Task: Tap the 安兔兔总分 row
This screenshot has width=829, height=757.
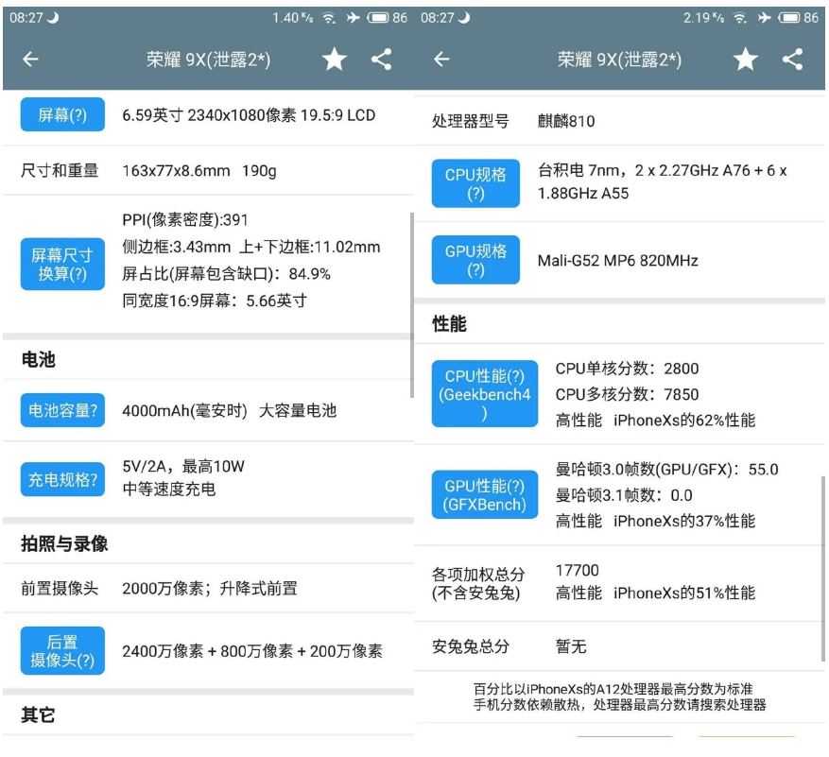Action: coord(619,646)
